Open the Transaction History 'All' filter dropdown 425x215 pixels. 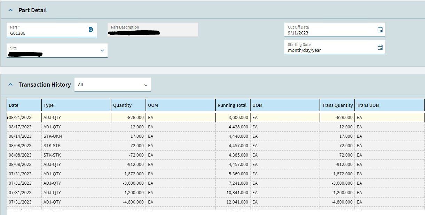pos(145,85)
